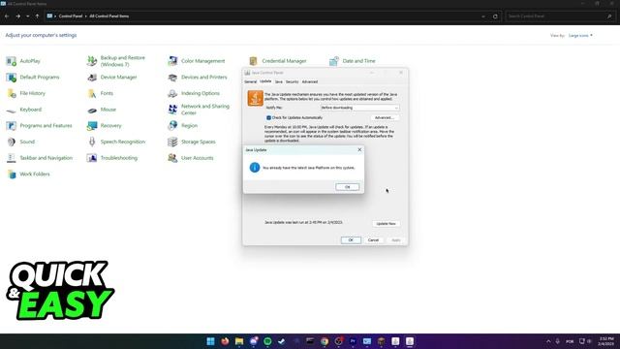Open the Windows Start menu
Viewport: 620px width, 349px height.
coord(211,341)
